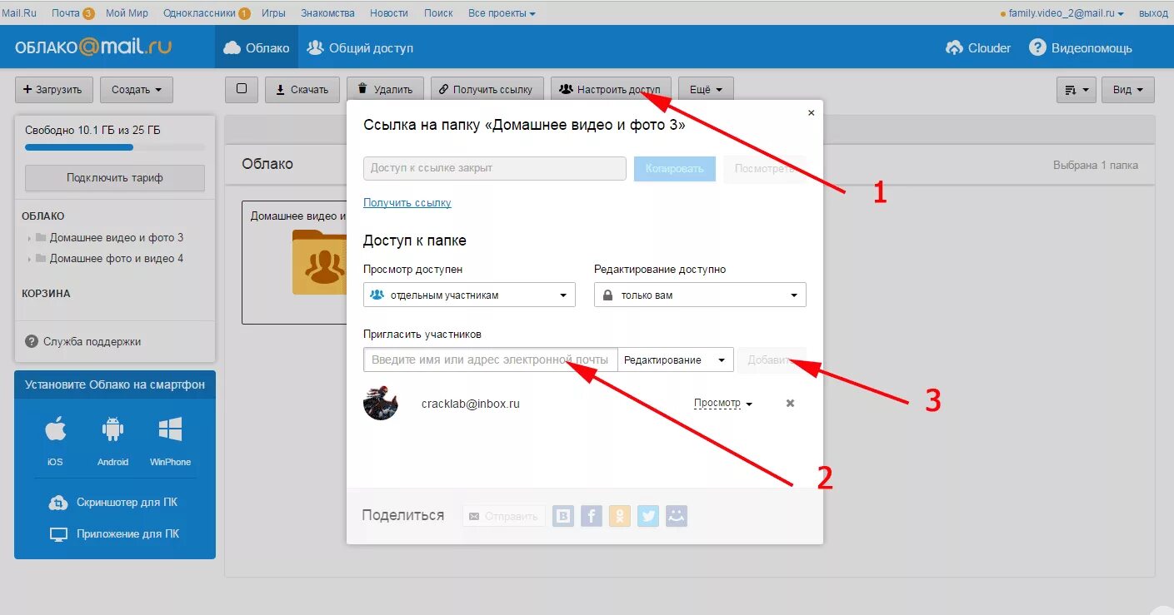Open the Создать dropdown

[137, 90]
